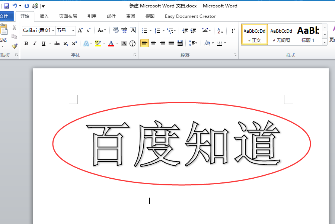Apply the 标题 1 style

pos(308,35)
